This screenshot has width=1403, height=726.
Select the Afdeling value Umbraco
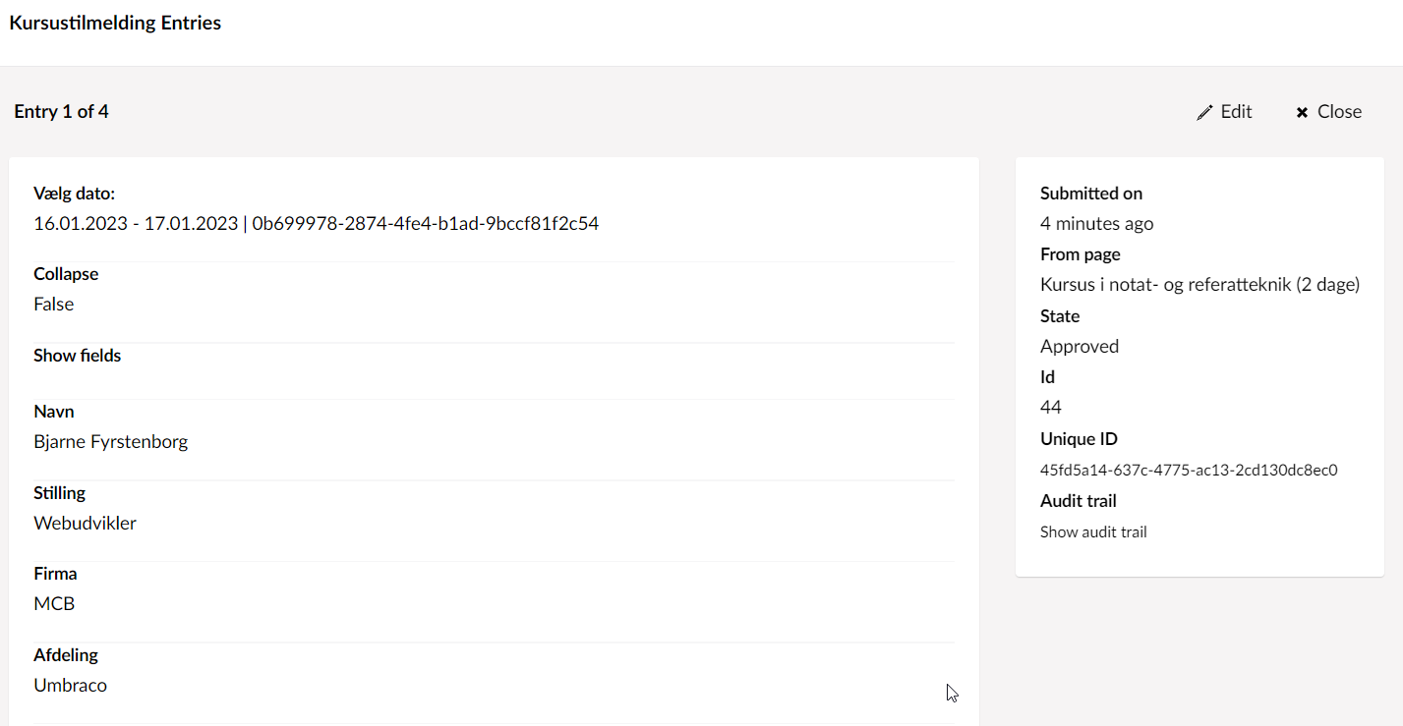pyautogui.click(x=70, y=685)
